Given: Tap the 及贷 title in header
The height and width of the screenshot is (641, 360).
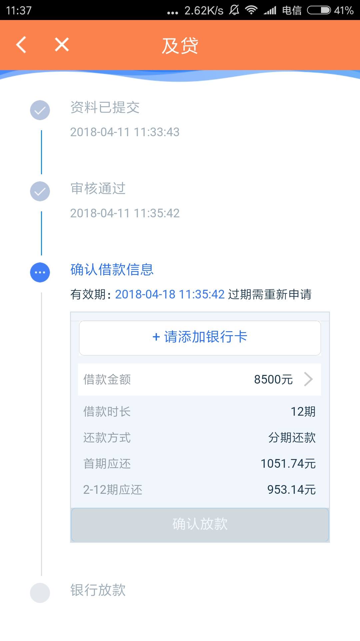Looking at the screenshot, I should coord(180,45).
